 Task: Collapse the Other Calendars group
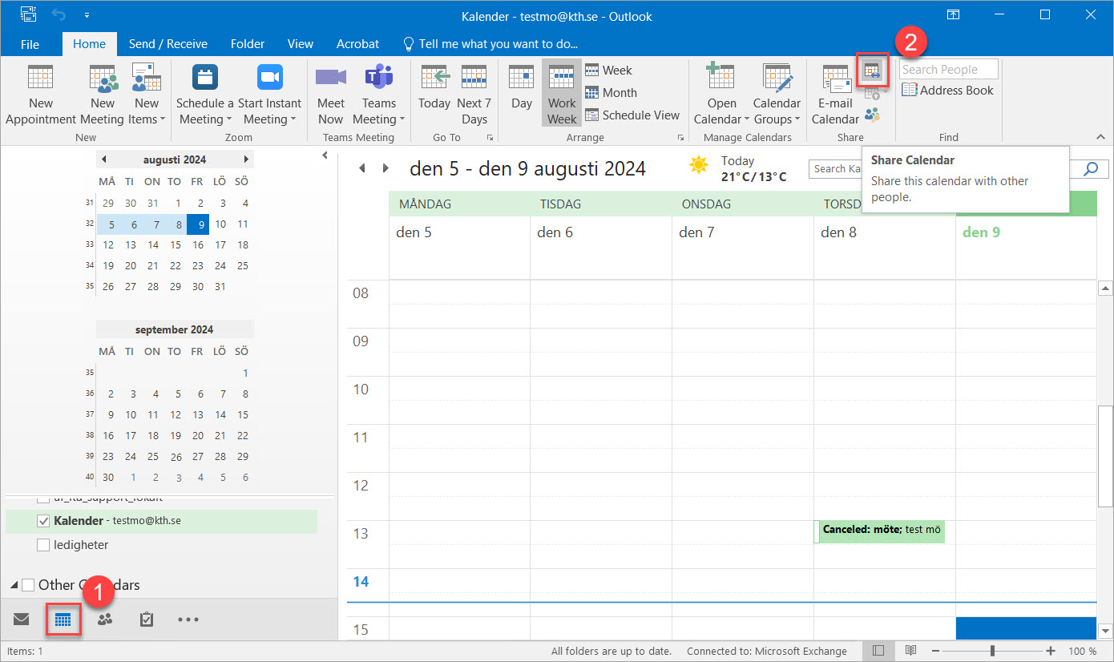pyautogui.click(x=14, y=585)
